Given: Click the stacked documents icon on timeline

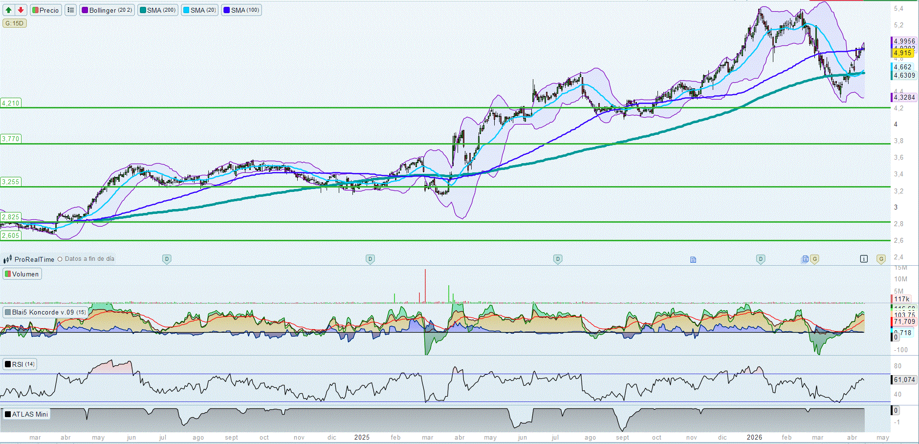Looking at the screenshot, I should pos(805,259).
